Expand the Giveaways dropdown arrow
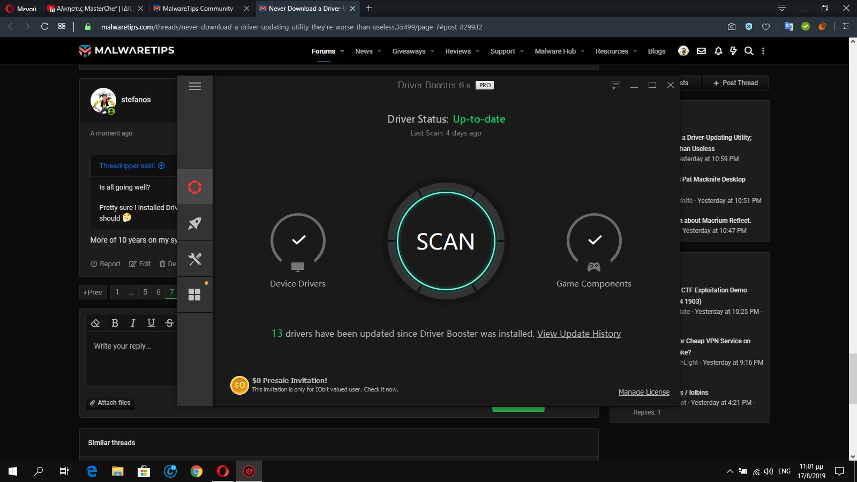 432,51
